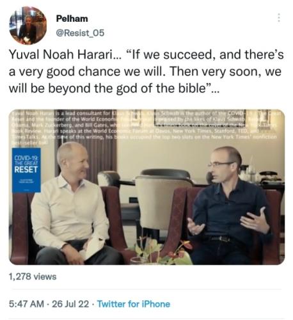Click the blue Great Reset book cover

(26, 170)
